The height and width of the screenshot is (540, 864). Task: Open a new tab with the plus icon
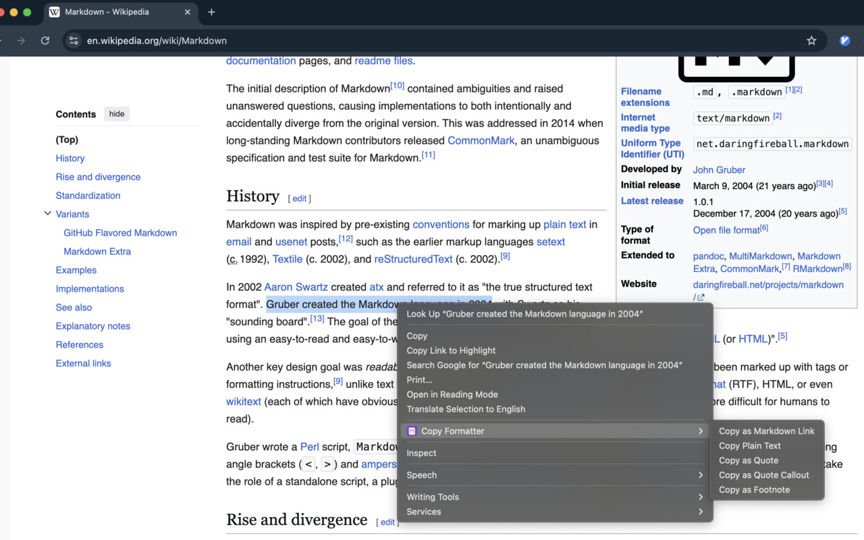pyautogui.click(x=211, y=12)
